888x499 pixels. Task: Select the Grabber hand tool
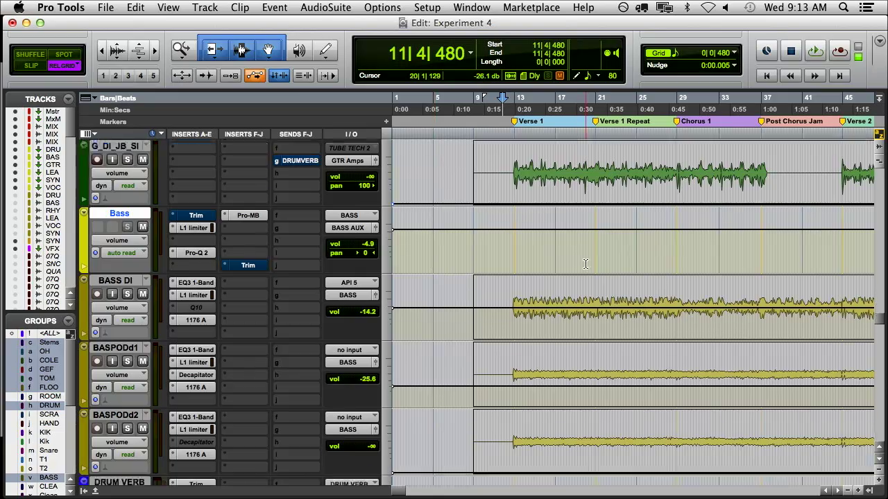(268, 50)
